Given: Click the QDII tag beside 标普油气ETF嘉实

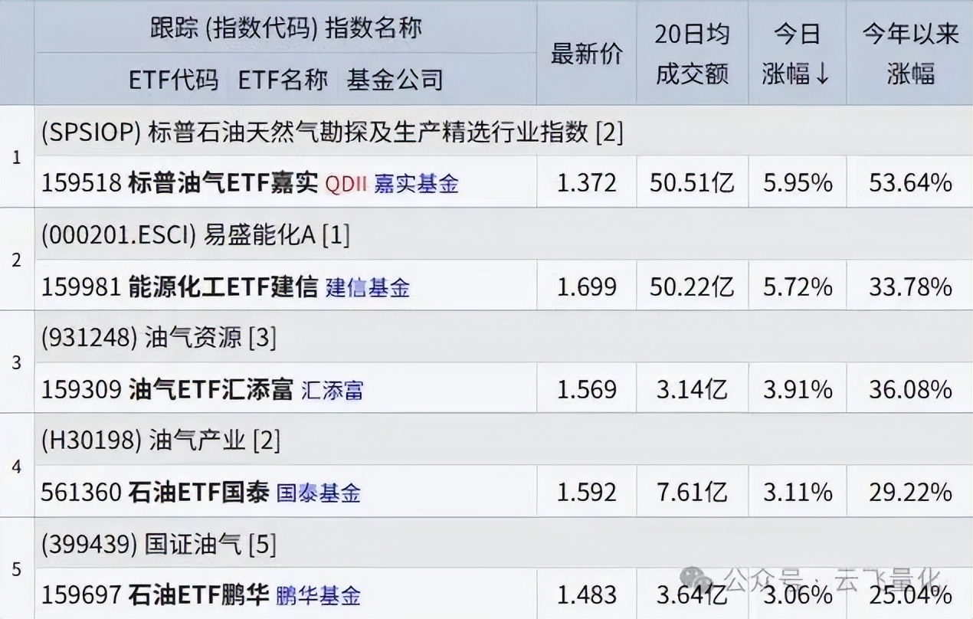Looking at the screenshot, I should coord(346,183).
